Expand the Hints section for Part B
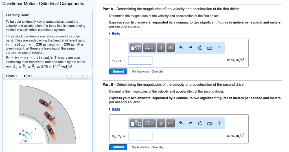Viewport: 289px width, 152px height. (116, 109)
